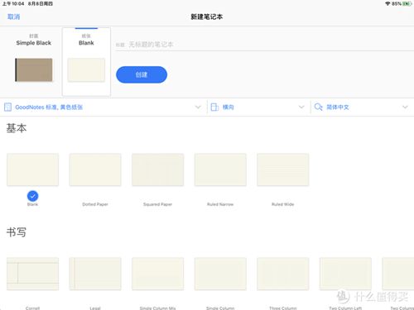Select the Blank paper tab
The height and width of the screenshot is (310, 414).
[86, 62]
